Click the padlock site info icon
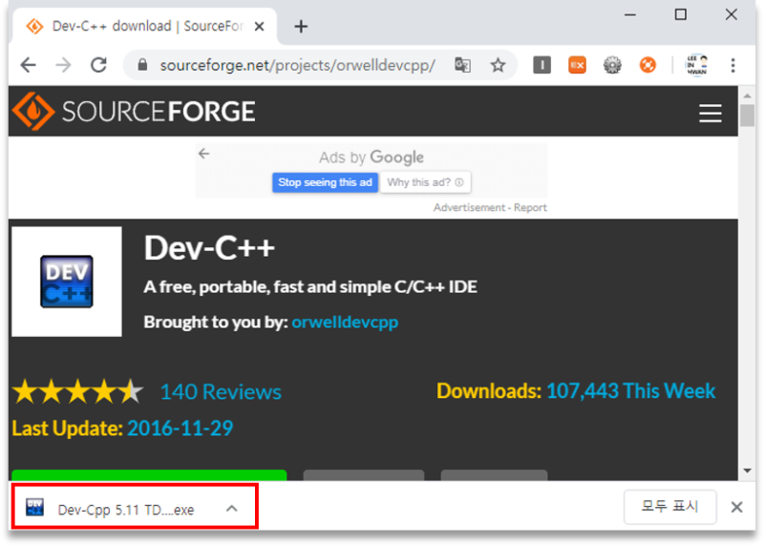This screenshot has width=764, height=546. (x=142, y=65)
